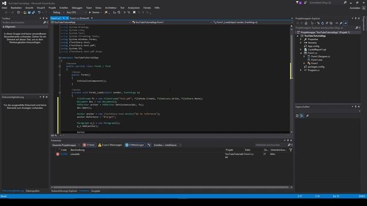367x206 pixels.
Task: Open the Form1_Load member dropdown
Action: (252, 22)
